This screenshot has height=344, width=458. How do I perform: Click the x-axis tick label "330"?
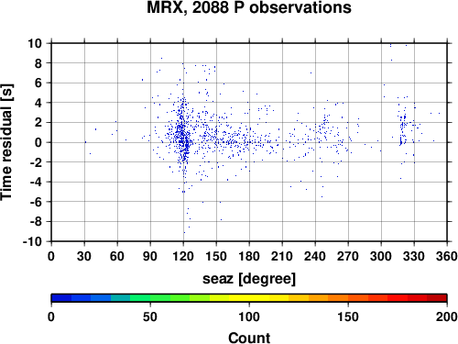pos(414,256)
